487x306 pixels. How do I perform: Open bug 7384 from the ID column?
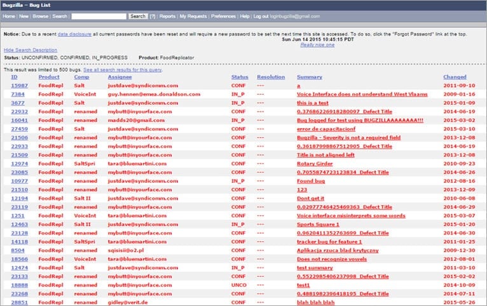coord(18,94)
